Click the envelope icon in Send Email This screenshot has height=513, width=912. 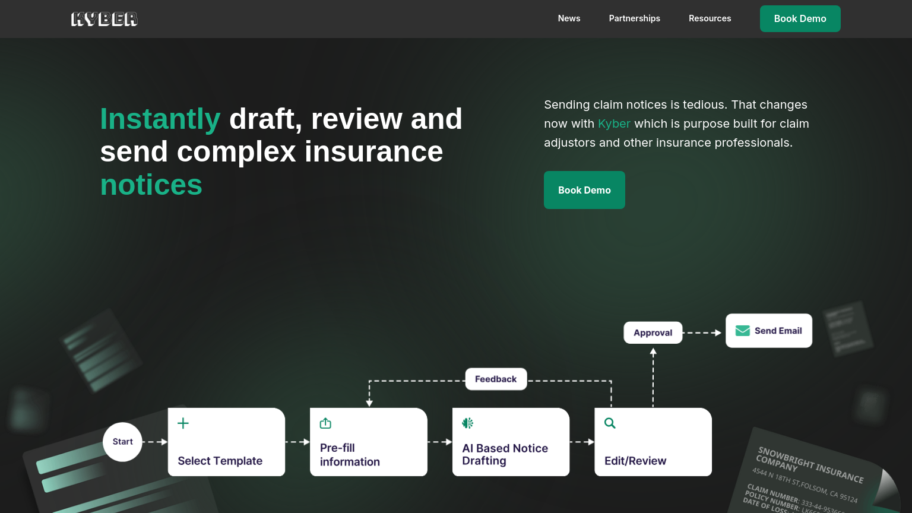click(x=742, y=331)
